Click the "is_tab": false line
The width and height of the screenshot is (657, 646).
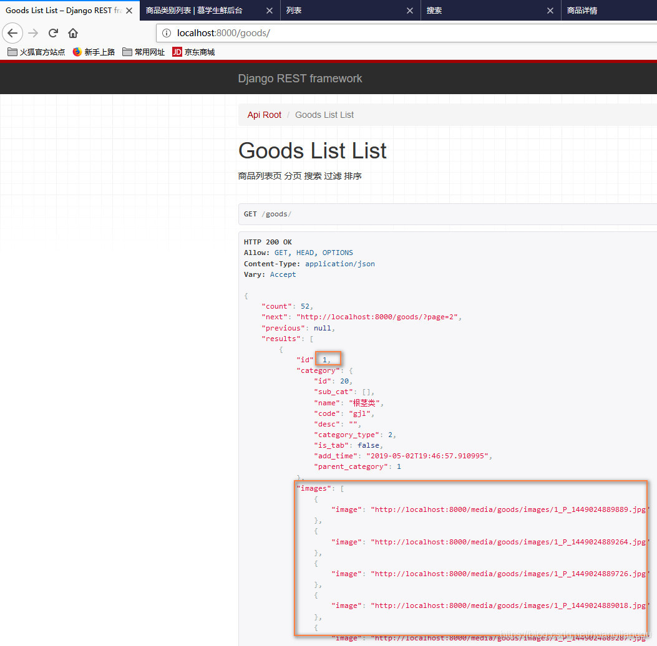(x=348, y=445)
